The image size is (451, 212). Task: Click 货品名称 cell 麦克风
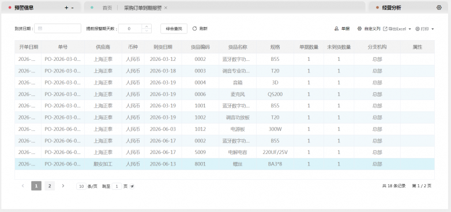pos(238,94)
